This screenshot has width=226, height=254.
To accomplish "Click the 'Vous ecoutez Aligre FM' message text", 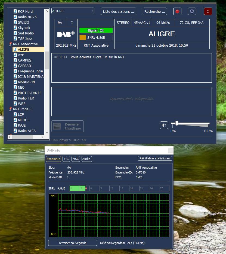I will tap(98, 57).
